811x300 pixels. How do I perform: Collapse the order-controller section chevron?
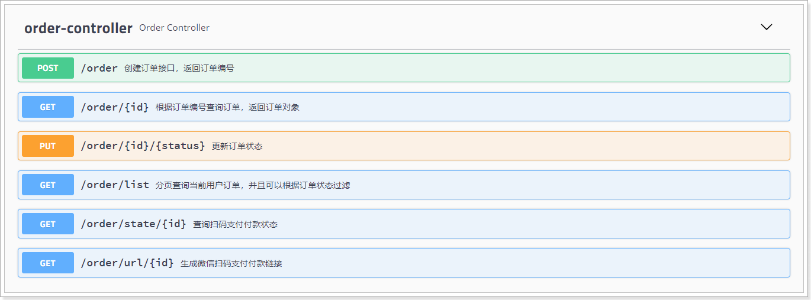coord(767,27)
